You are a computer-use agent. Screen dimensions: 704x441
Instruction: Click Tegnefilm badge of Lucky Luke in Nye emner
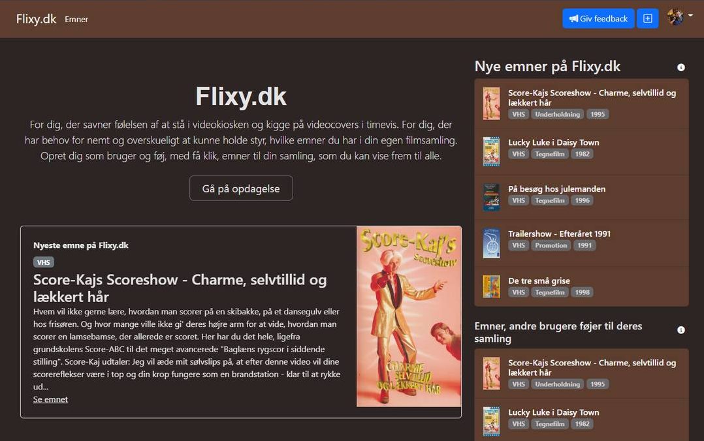(x=550, y=154)
